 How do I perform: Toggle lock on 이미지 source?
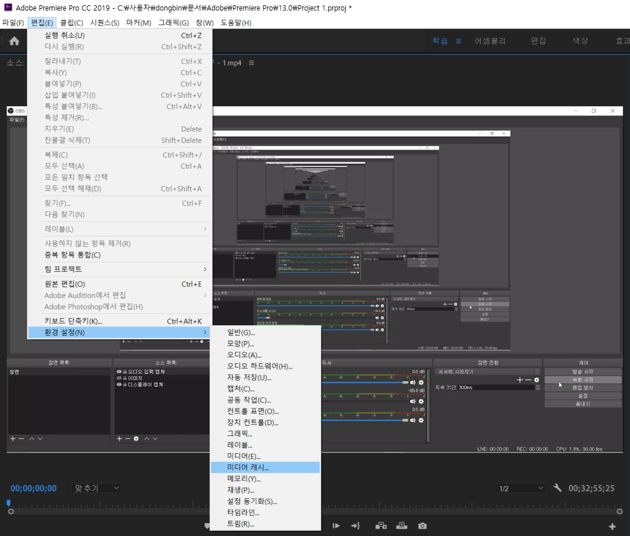point(125,378)
